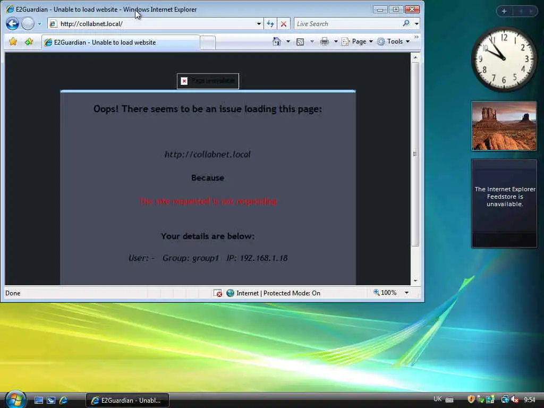
Task: Click the page scrollbar down arrow
Action: [x=415, y=280]
